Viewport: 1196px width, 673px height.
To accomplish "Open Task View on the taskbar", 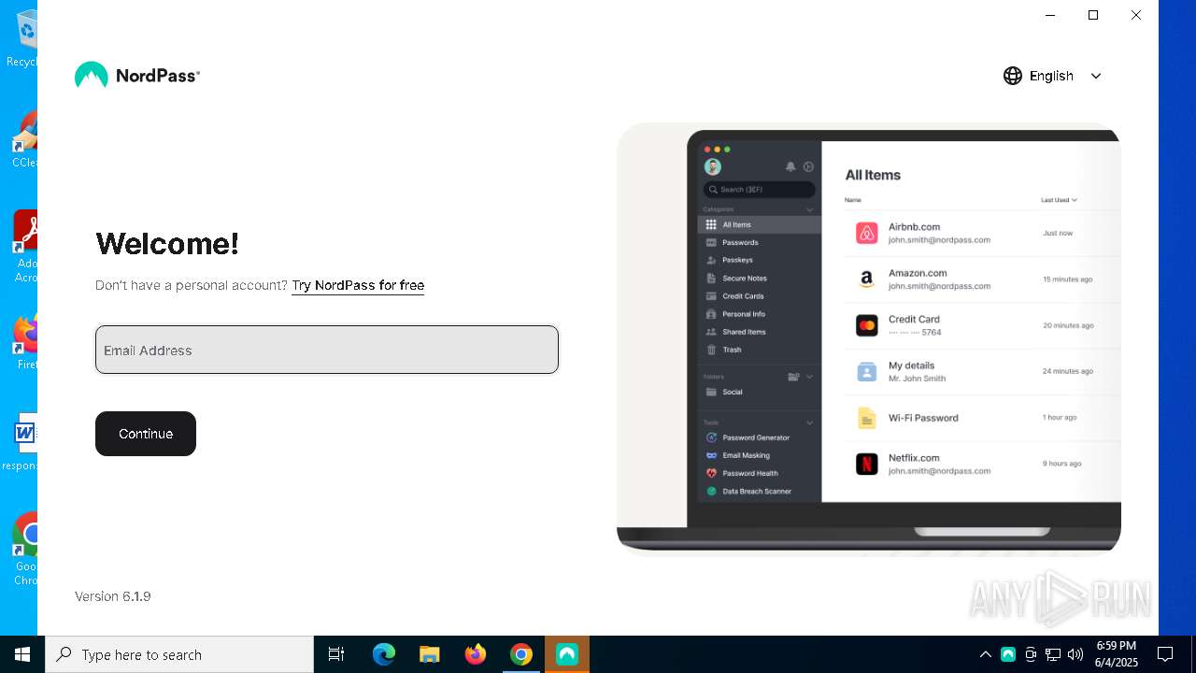I will pyautogui.click(x=336, y=654).
